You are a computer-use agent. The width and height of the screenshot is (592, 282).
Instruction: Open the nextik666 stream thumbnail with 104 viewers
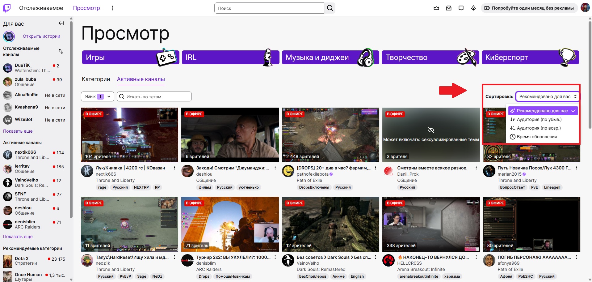click(x=129, y=135)
